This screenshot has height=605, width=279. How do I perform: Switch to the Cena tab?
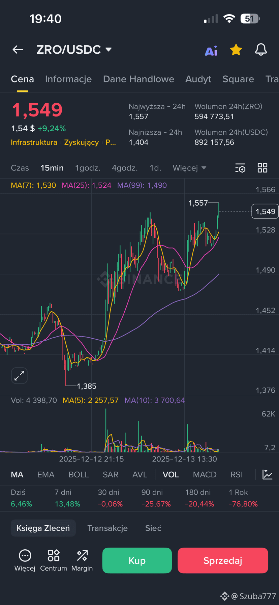(22, 79)
